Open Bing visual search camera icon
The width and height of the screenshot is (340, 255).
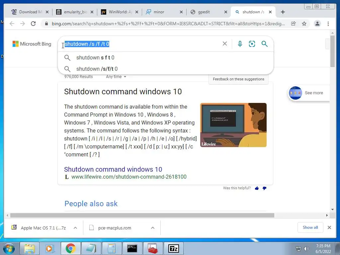[252, 44]
